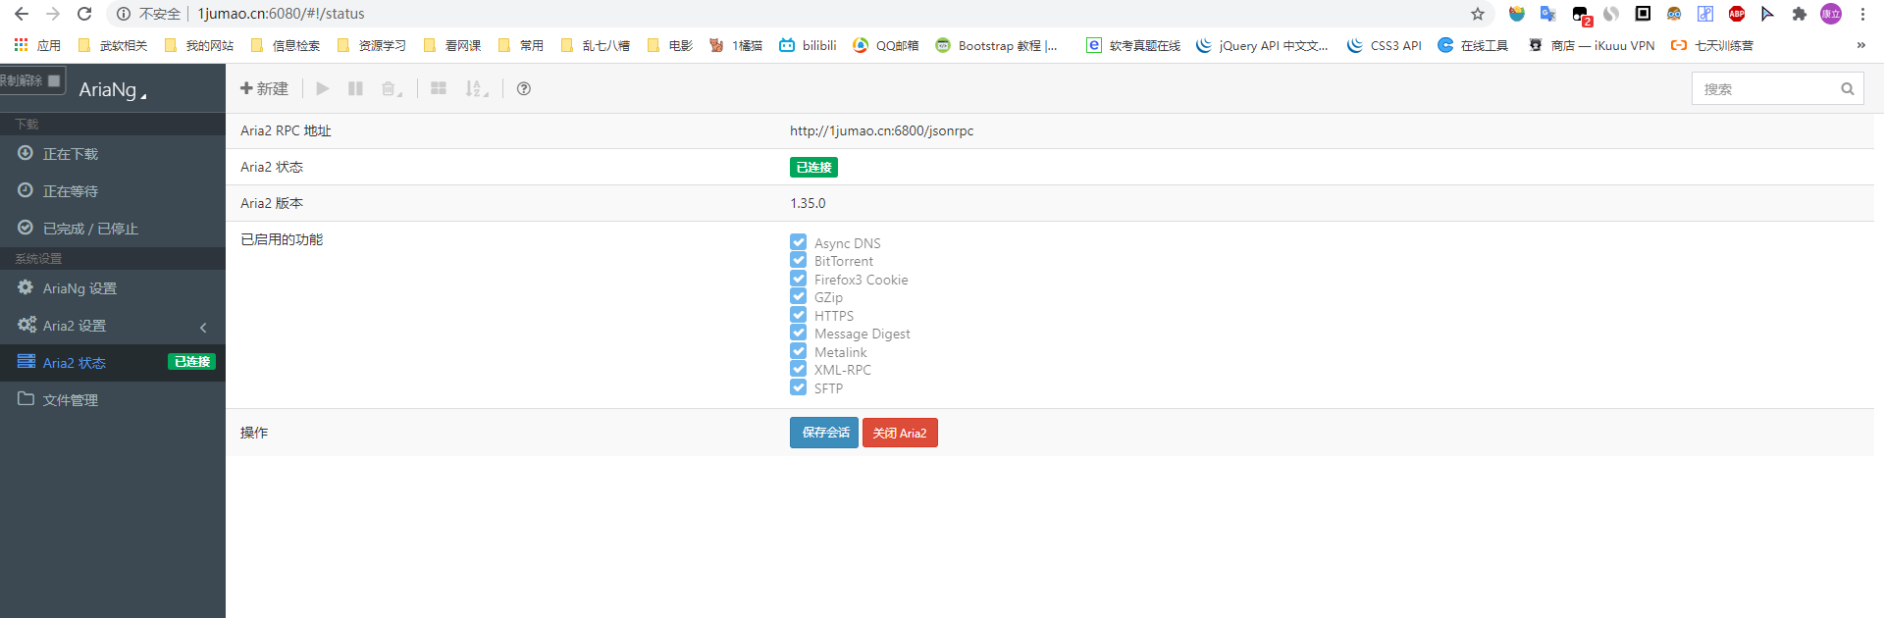This screenshot has height=618, width=1884.
Task: Open the 在线工具 bookmark
Action: point(1473,45)
